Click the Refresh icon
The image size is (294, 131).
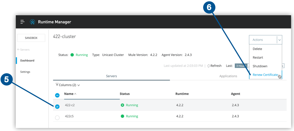tap(209, 66)
